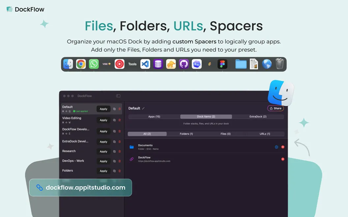The width and height of the screenshot is (348, 217).
Task: Launch Figma from the dock
Action: point(222,64)
